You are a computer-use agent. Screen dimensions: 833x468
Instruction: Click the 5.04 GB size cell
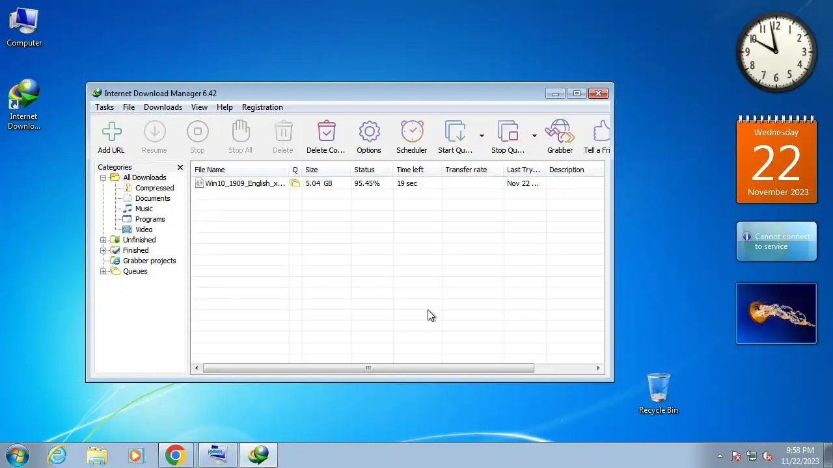pos(319,183)
